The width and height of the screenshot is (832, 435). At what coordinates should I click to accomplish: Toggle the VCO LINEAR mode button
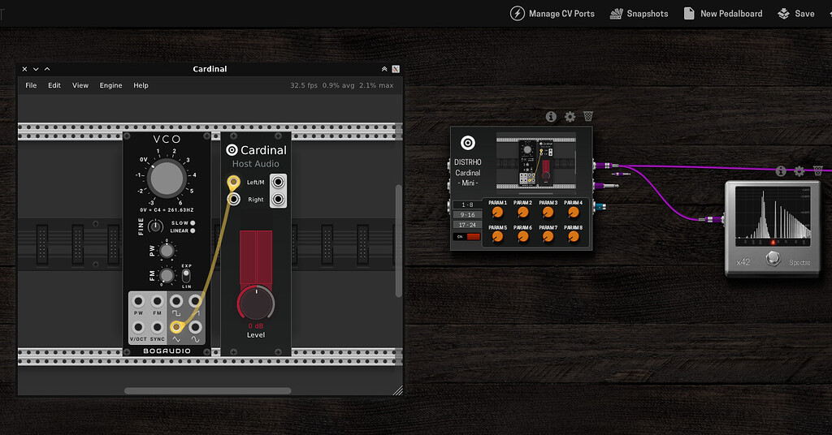[x=193, y=231]
